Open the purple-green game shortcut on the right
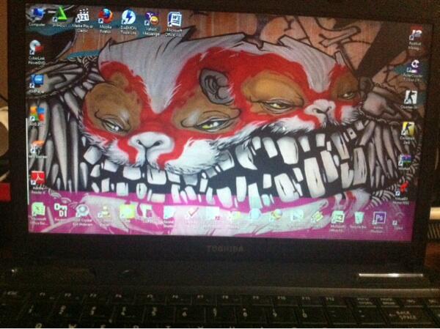The image size is (440, 329). click(x=405, y=162)
